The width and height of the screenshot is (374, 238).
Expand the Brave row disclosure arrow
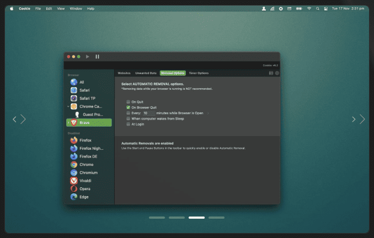click(x=68, y=122)
